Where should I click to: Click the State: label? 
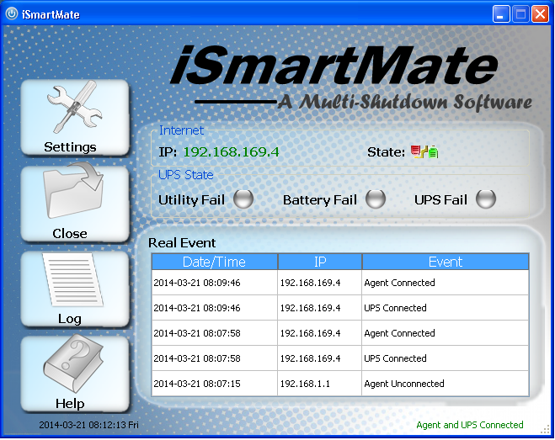(x=387, y=152)
